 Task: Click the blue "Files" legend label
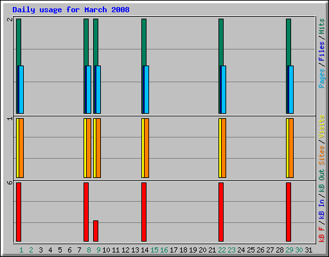322,51
